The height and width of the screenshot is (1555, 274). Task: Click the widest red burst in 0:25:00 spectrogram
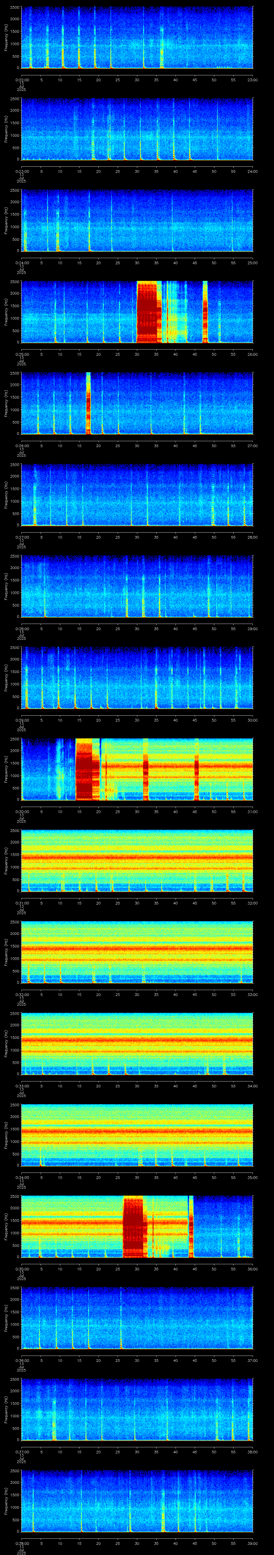149,312
